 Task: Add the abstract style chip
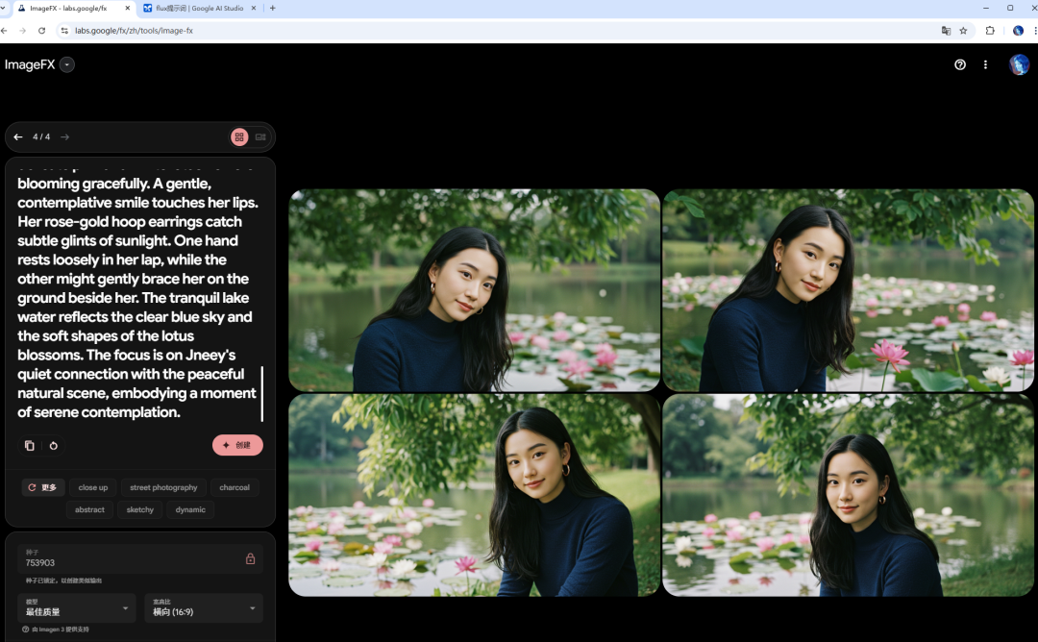pyautogui.click(x=89, y=509)
